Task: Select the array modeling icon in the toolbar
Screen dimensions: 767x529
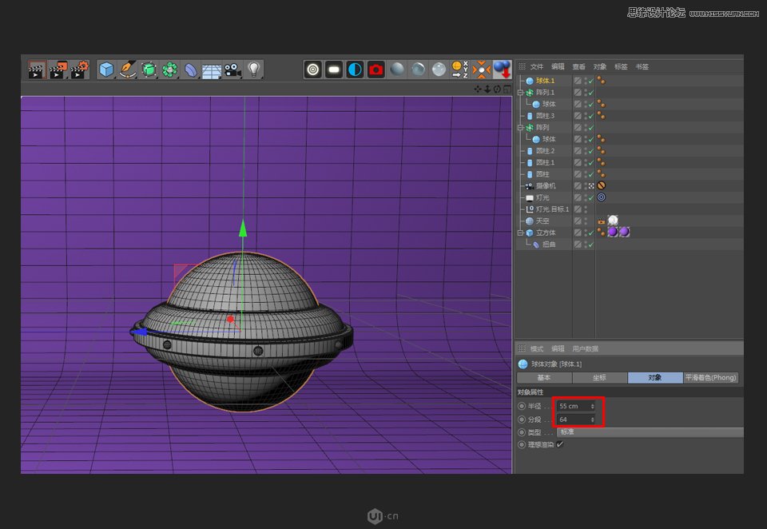Action: pos(169,70)
